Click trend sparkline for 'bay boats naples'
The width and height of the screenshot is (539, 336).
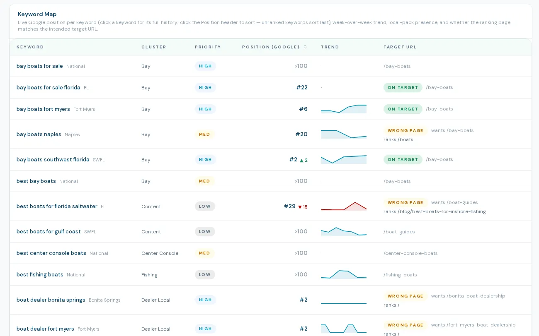point(344,134)
